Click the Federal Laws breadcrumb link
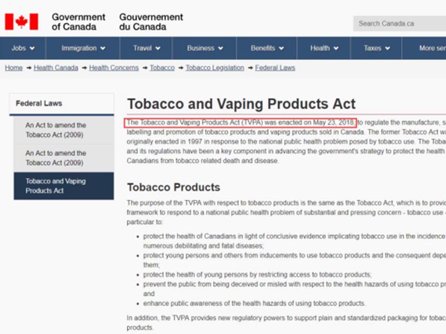446x334 pixels. pos(274,67)
